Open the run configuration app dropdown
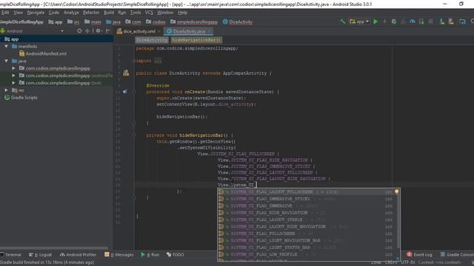 [x=359, y=21]
